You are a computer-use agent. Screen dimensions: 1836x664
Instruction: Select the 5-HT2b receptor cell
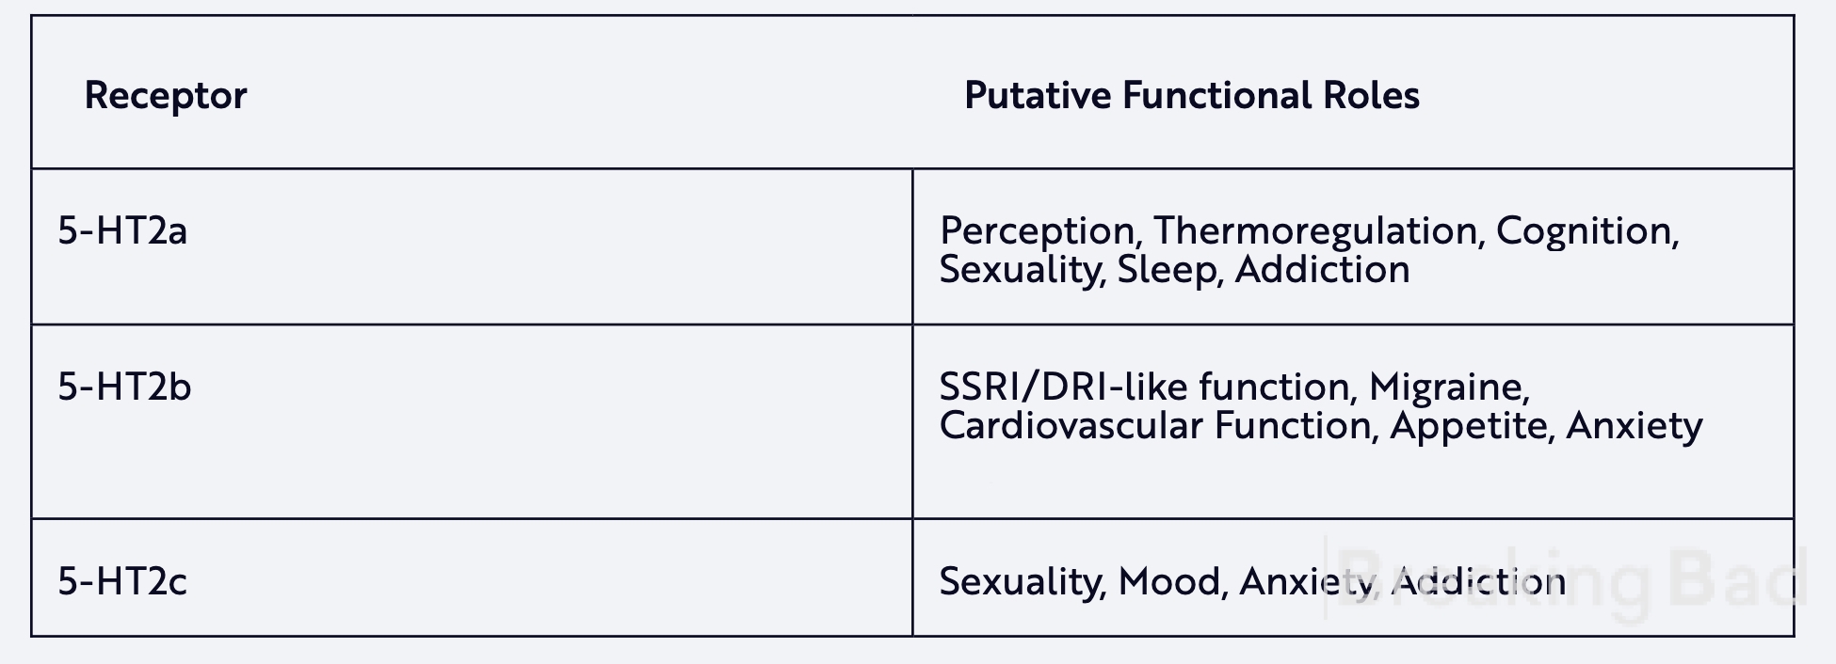[472, 422]
